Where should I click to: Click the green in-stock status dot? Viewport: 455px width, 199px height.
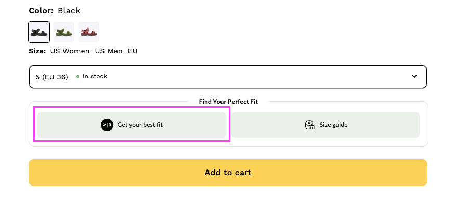click(78, 77)
